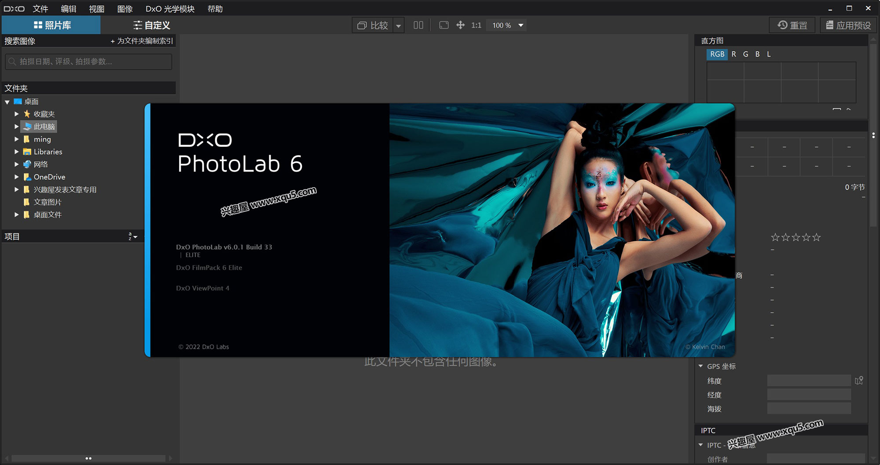Click the 经度 longitude field
This screenshot has height=465, width=880.
pyautogui.click(x=809, y=395)
